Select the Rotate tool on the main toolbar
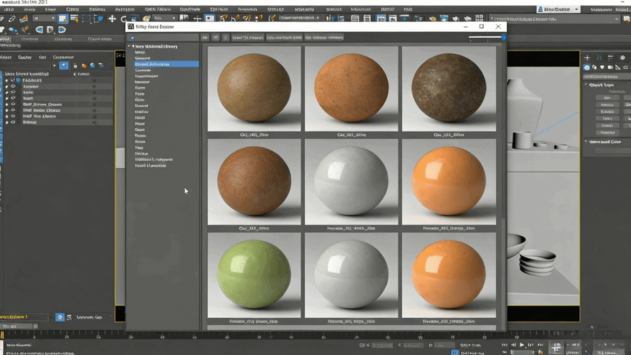 tap(123, 18)
